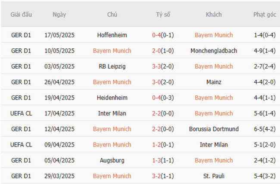
Task: Click the Borussia Dortmund team name
Action: coord(214,129)
